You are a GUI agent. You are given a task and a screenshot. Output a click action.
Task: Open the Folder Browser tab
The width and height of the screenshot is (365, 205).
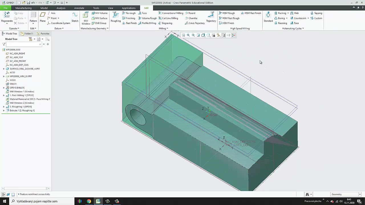pos(27,34)
